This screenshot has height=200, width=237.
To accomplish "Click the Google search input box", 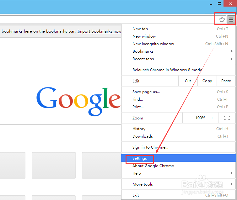I will [61, 130].
